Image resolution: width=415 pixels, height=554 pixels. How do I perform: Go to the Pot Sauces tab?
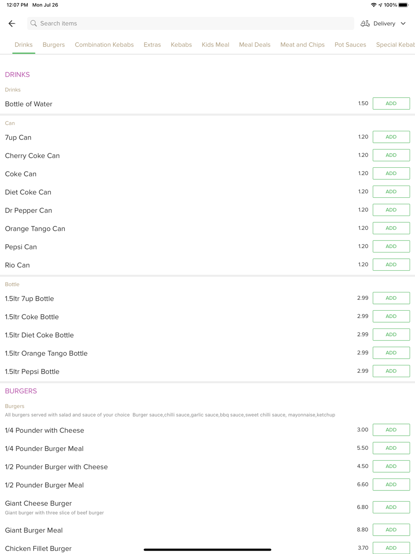[x=350, y=45]
